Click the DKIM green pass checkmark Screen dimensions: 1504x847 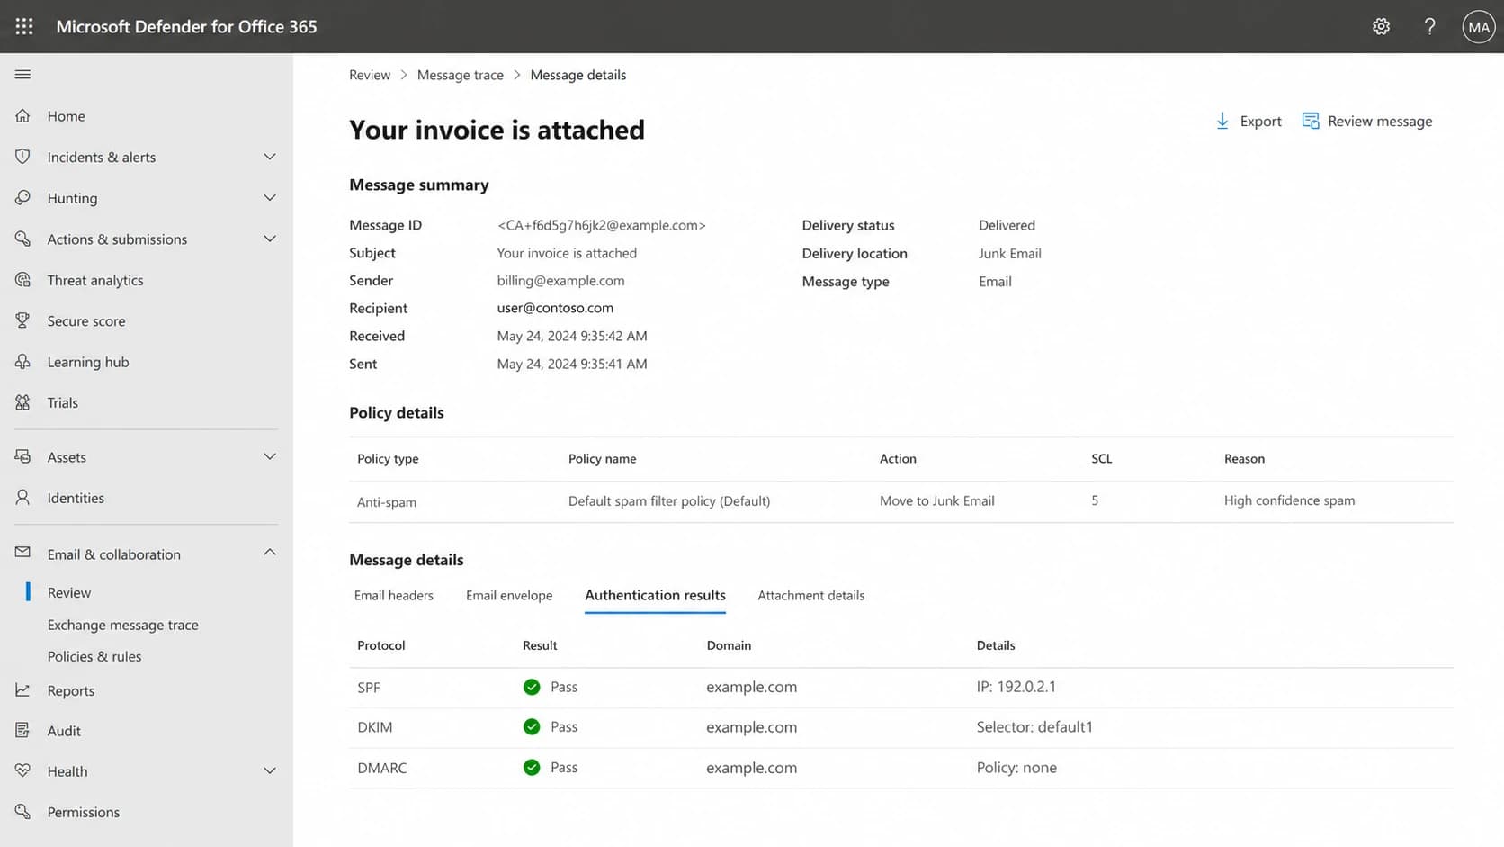pos(532,726)
